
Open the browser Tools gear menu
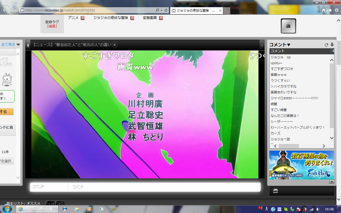337,10
